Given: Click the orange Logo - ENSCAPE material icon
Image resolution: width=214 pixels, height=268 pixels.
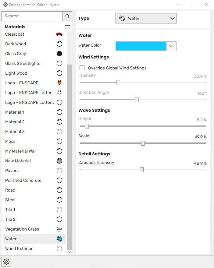Looking at the screenshot, I should coord(59,83).
